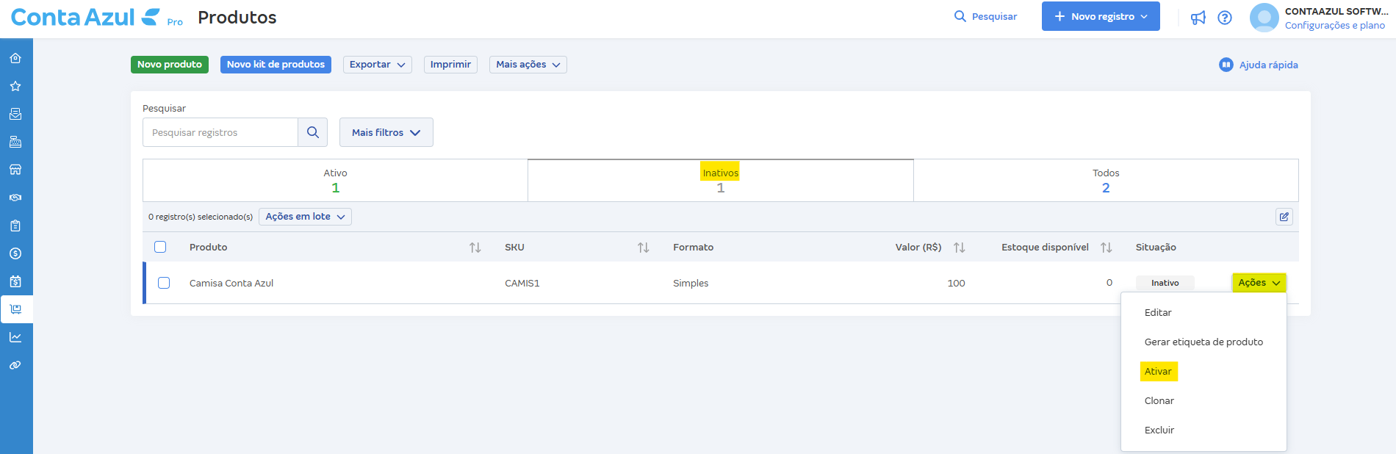Toggle the select-all checkbox in table header

(x=160, y=247)
